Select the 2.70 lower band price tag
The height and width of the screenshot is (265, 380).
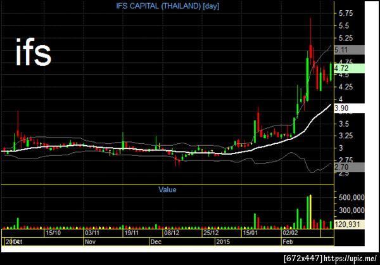click(349, 167)
